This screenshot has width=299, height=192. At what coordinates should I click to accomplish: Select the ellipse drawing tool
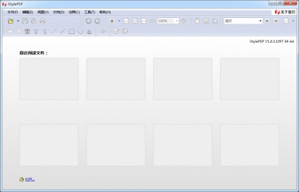click(80, 31)
